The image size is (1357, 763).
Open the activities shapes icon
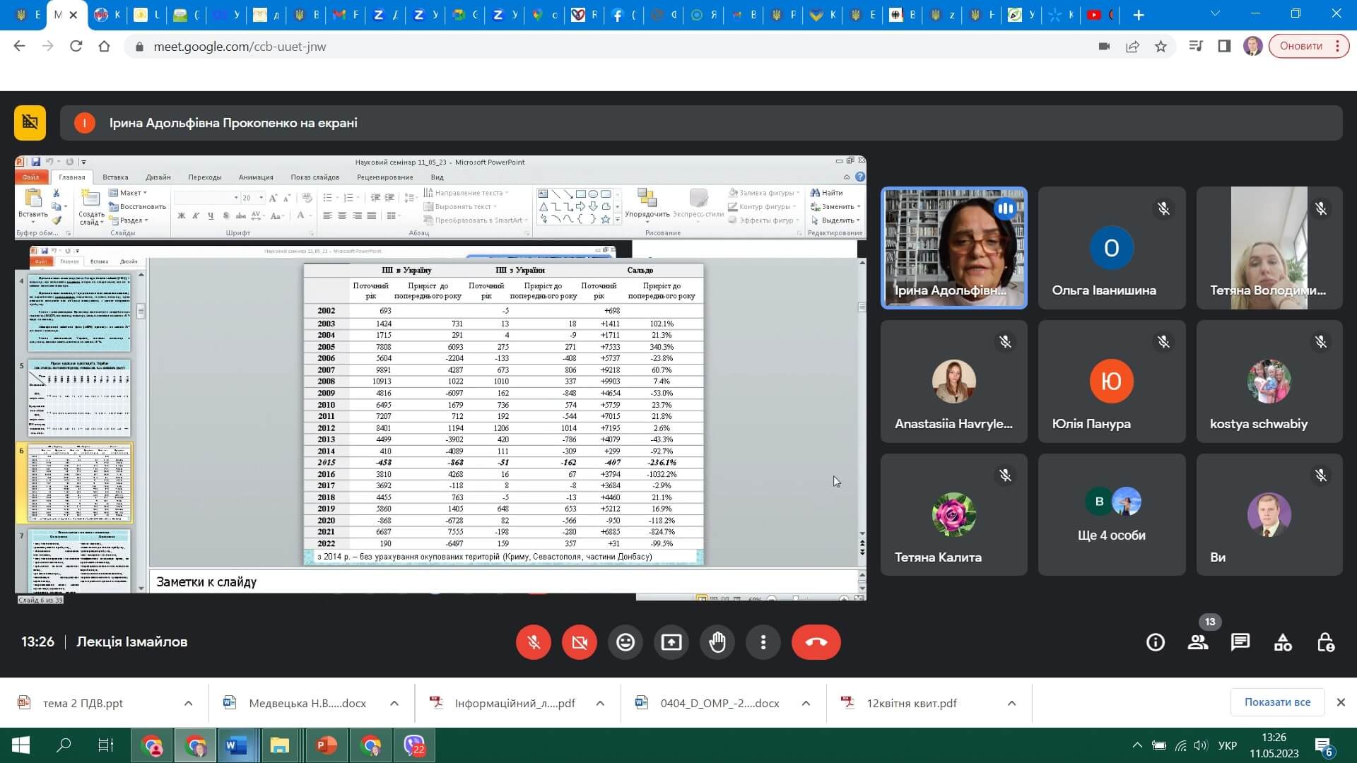pyautogui.click(x=1283, y=642)
